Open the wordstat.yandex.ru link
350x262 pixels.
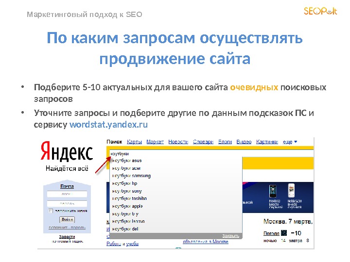108,124
